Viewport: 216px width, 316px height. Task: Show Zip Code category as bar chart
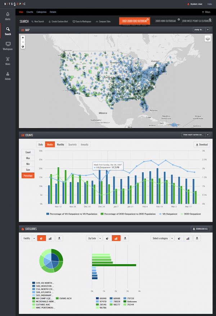coord(116,238)
